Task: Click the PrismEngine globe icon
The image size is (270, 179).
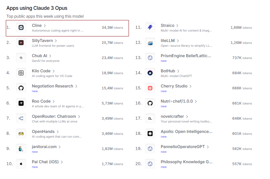Action: click(x=150, y=58)
